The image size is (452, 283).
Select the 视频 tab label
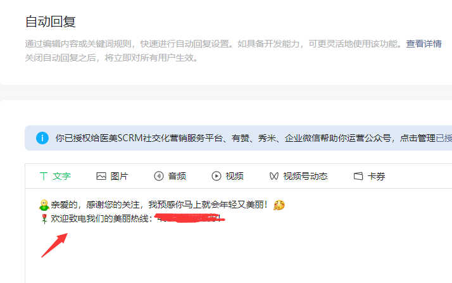tap(235, 176)
